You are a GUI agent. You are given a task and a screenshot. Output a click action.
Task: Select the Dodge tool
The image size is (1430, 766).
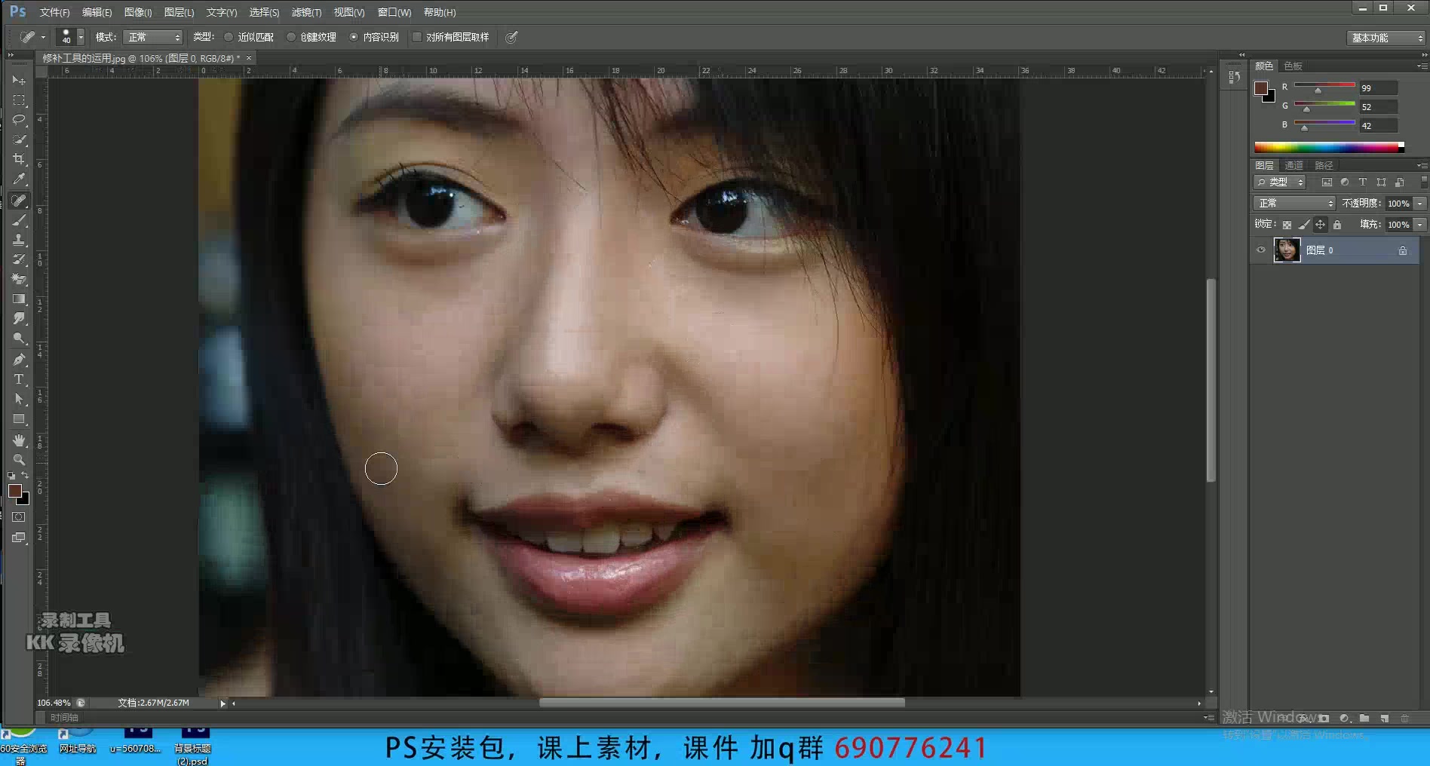tap(19, 339)
